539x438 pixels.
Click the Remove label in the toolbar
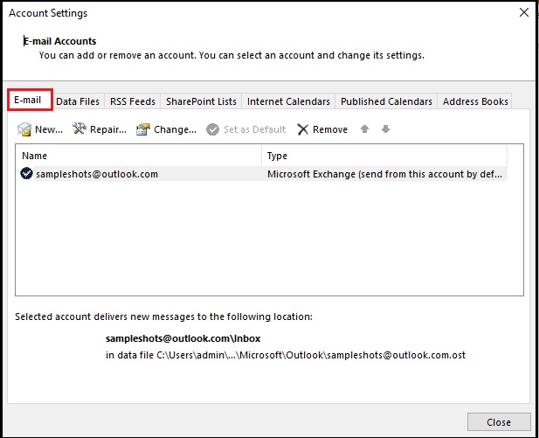coord(330,129)
